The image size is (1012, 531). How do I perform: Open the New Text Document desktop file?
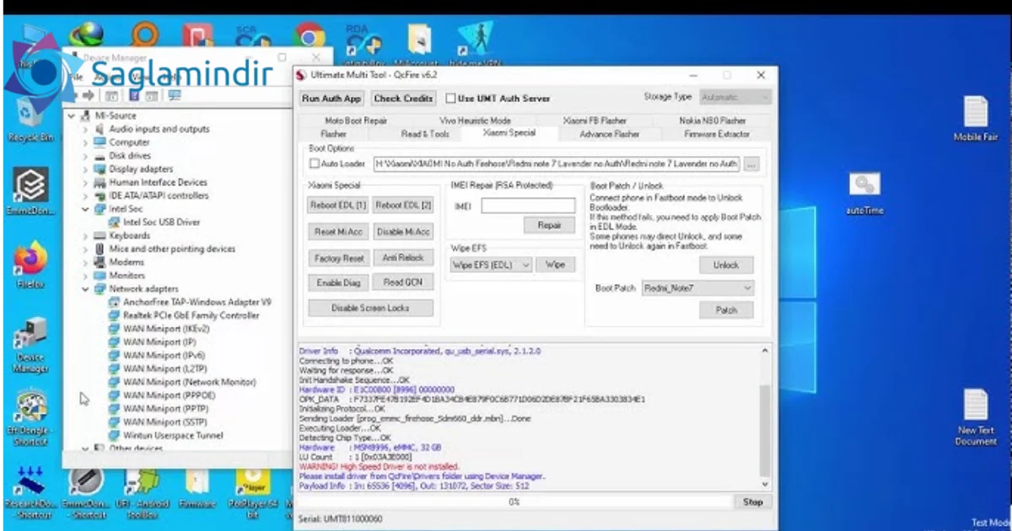pyautogui.click(x=976, y=417)
